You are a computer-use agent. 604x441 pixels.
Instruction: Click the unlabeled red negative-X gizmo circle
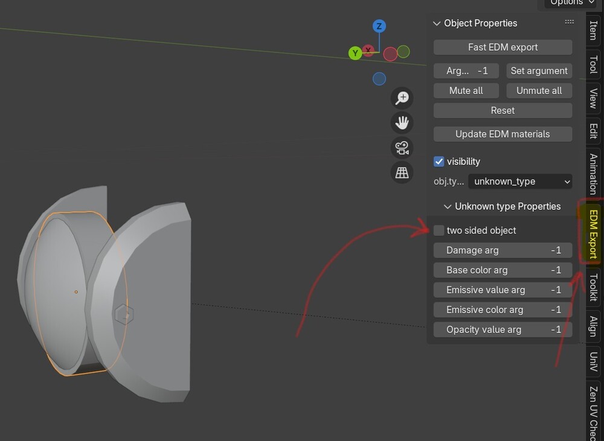390,54
